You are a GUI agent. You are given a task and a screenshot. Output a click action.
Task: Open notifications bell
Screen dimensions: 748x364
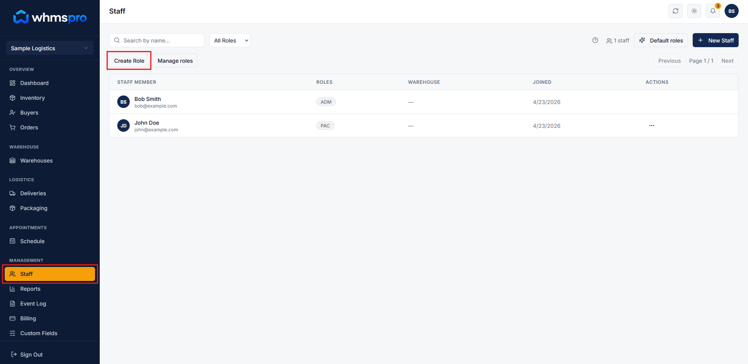[x=713, y=11]
